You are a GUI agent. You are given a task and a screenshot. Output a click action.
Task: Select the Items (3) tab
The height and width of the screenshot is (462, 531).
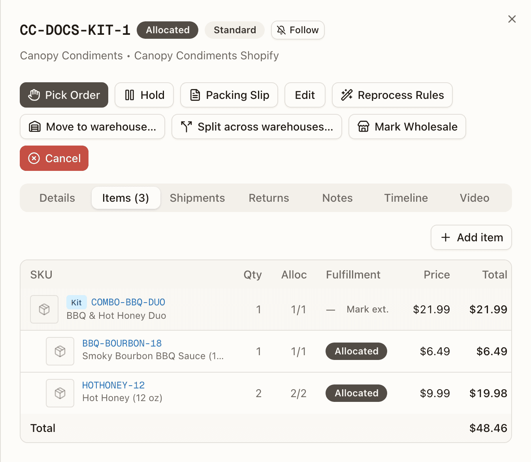[x=126, y=198]
